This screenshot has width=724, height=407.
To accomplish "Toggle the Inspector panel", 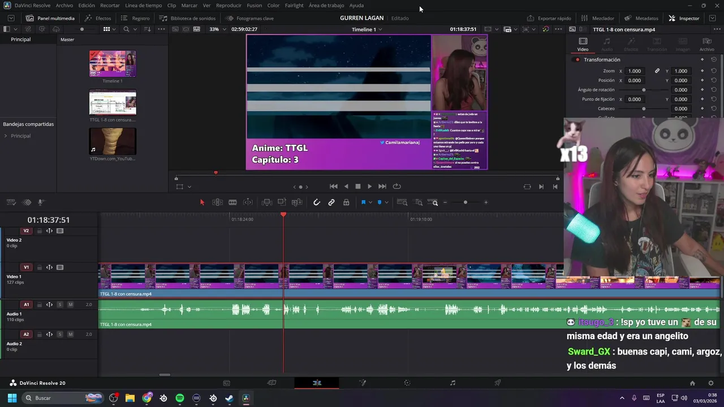I will coord(684,18).
